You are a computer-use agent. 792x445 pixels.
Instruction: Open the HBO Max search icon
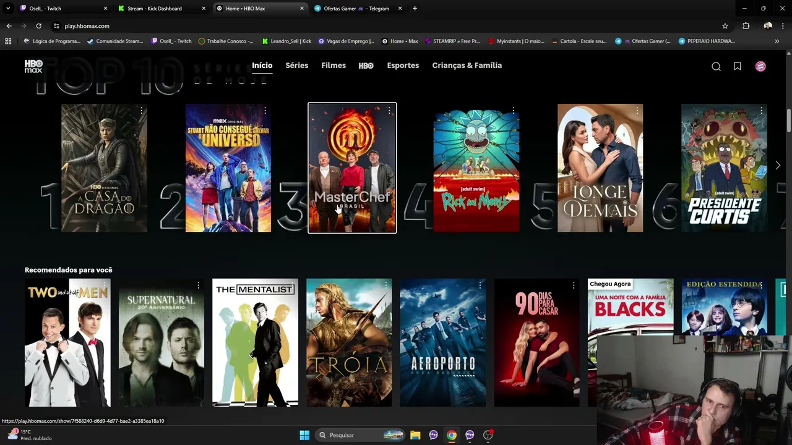click(x=716, y=66)
